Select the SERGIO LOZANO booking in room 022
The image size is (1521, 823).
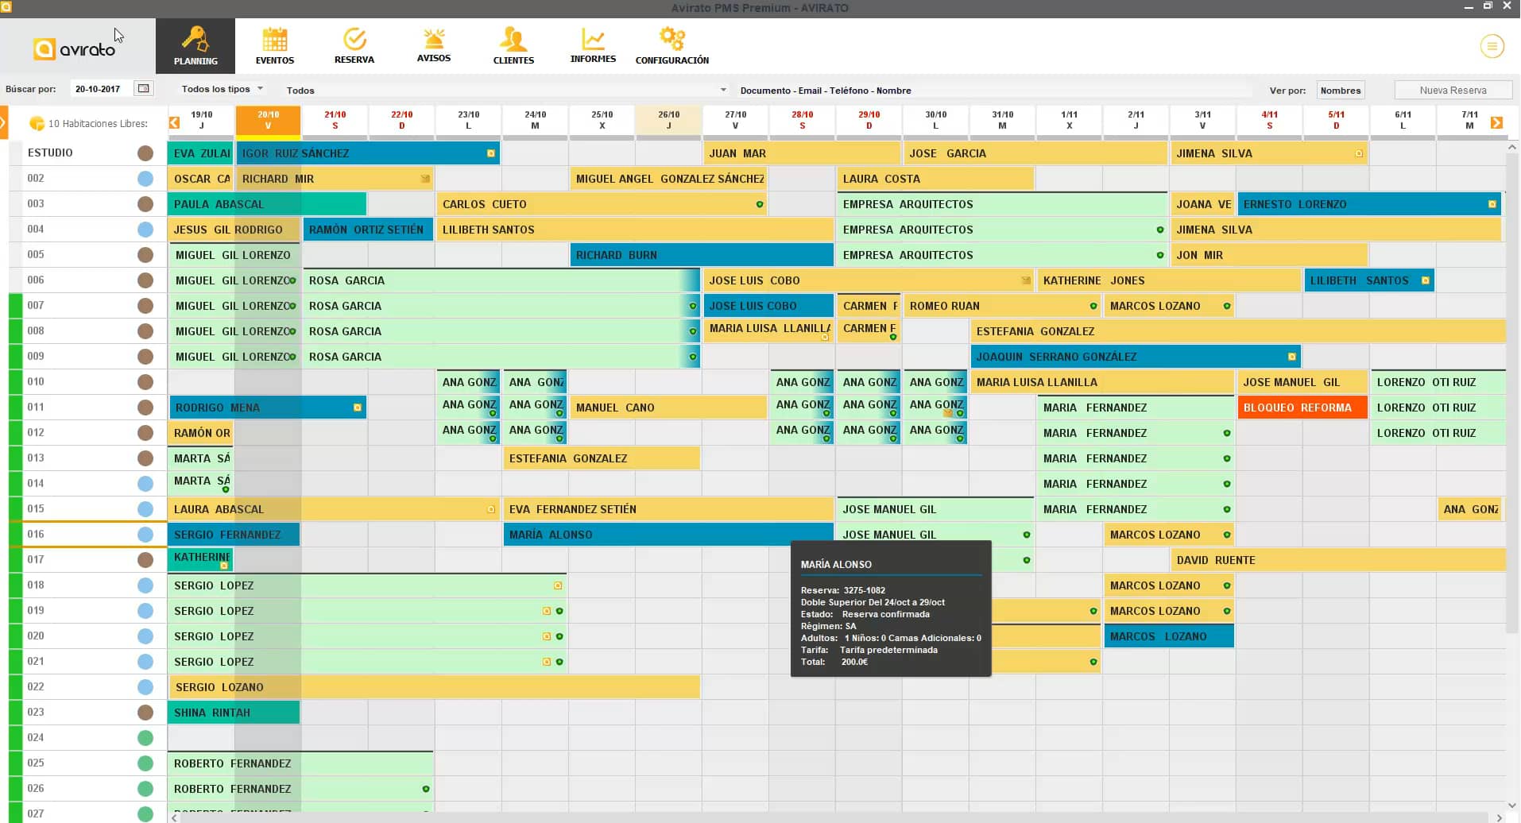(434, 687)
